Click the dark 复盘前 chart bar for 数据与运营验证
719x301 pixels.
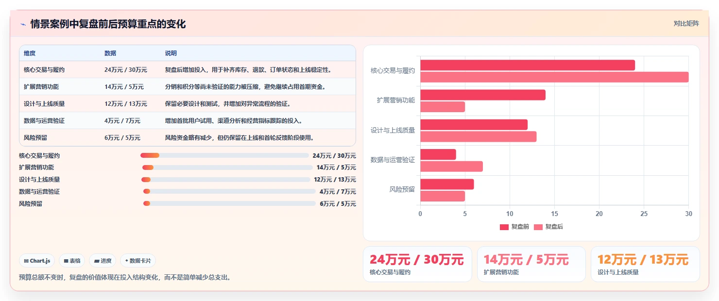pos(438,154)
